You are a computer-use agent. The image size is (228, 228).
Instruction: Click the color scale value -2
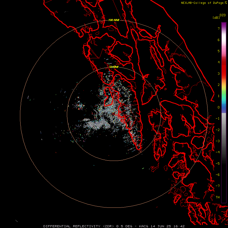click(x=218, y=130)
